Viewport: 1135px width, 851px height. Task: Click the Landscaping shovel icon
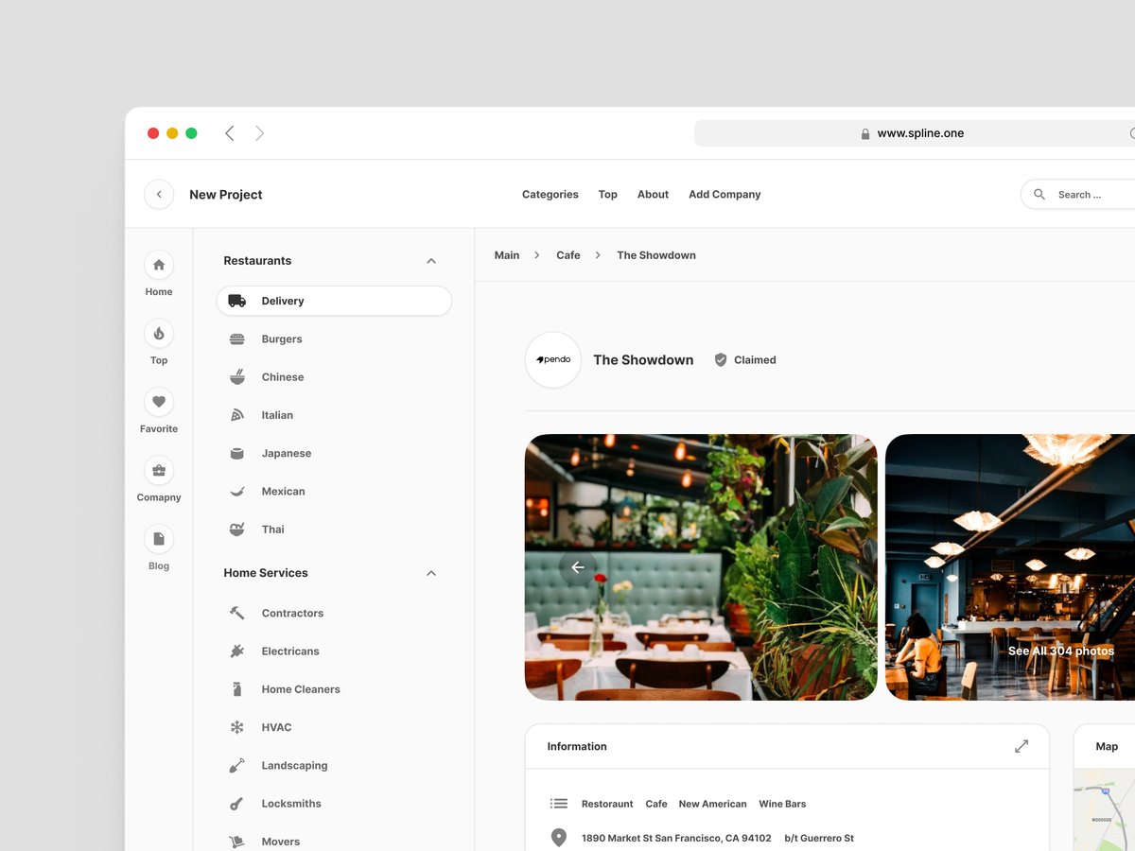pos(237,766)
